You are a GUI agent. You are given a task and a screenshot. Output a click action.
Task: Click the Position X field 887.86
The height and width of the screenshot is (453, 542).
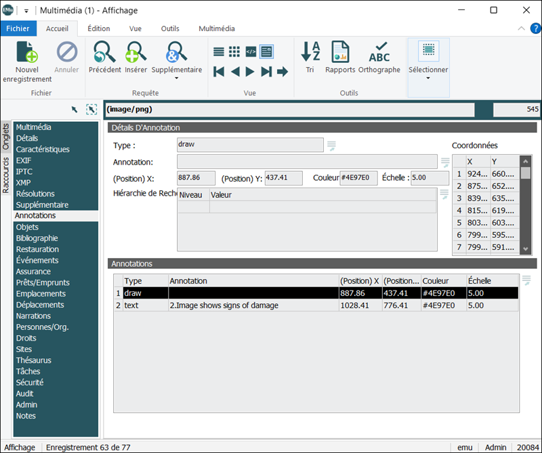point(196,178)
